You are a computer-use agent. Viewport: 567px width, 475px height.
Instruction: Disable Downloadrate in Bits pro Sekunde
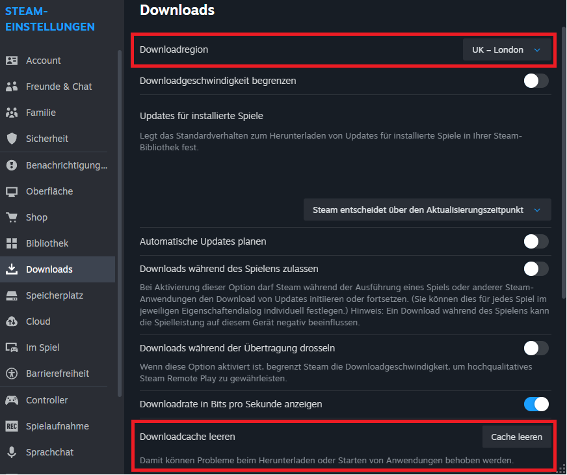536,404
